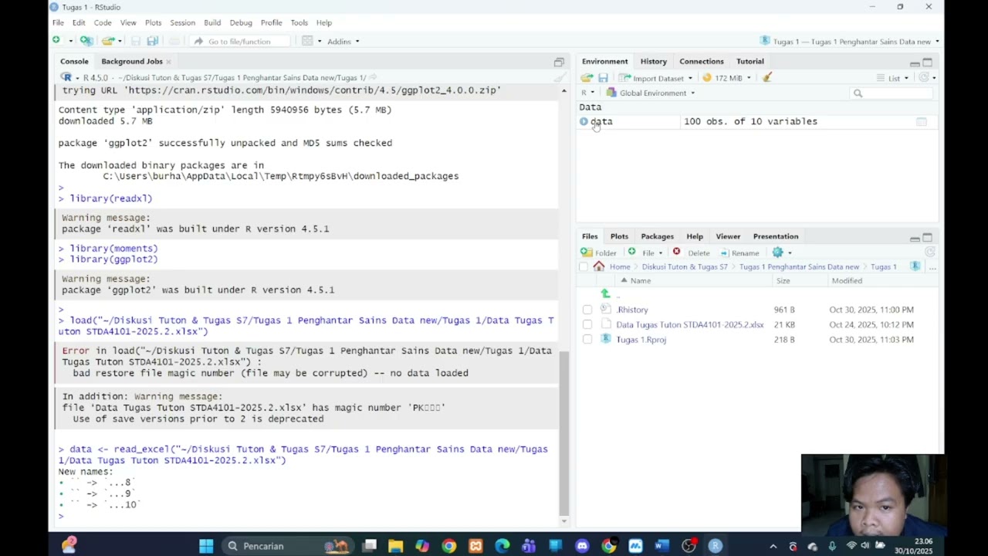This screenshot has width=988, height=556.
Task: Open the Tugas 1.Rproj file
Action: click(x=641, y=339)
